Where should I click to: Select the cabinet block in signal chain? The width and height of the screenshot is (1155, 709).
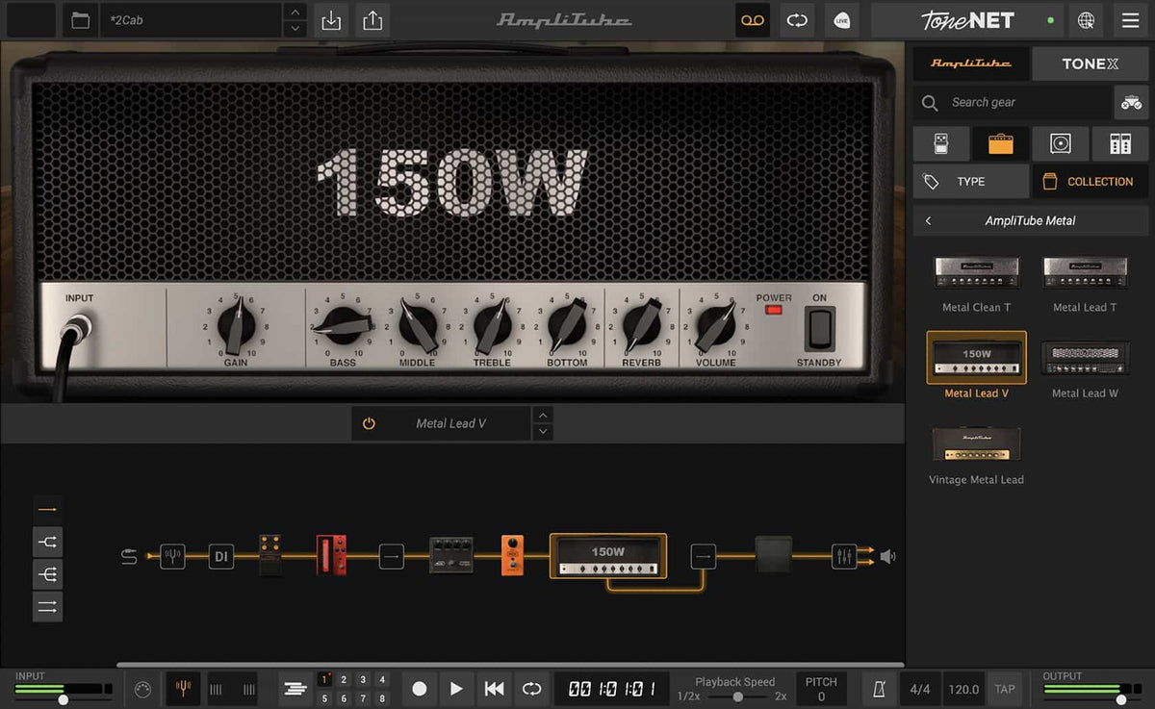[773, 555]
